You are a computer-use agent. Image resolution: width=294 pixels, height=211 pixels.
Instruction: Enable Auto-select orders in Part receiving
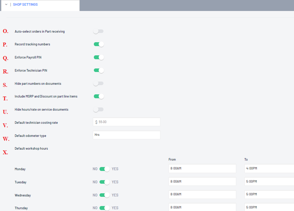pyautogui.click(x=98, y=31)
